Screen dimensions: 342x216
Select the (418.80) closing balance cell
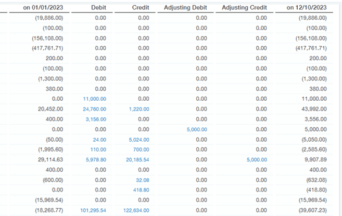click(316, 190)
